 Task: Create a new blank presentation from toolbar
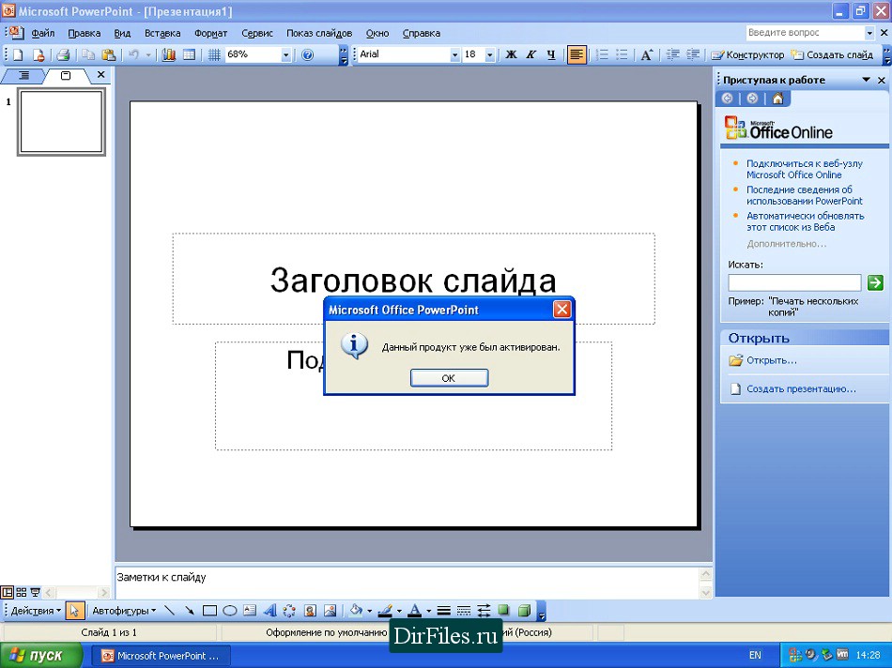(18, 55)
